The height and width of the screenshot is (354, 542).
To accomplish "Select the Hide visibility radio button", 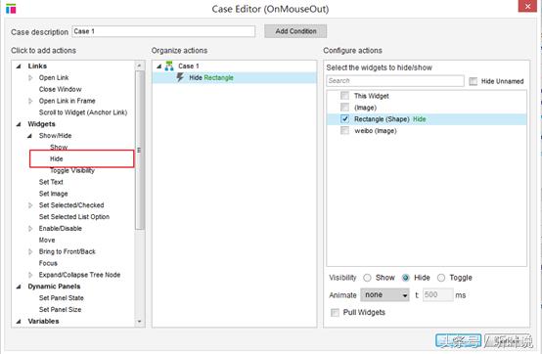I will [405, 278].
